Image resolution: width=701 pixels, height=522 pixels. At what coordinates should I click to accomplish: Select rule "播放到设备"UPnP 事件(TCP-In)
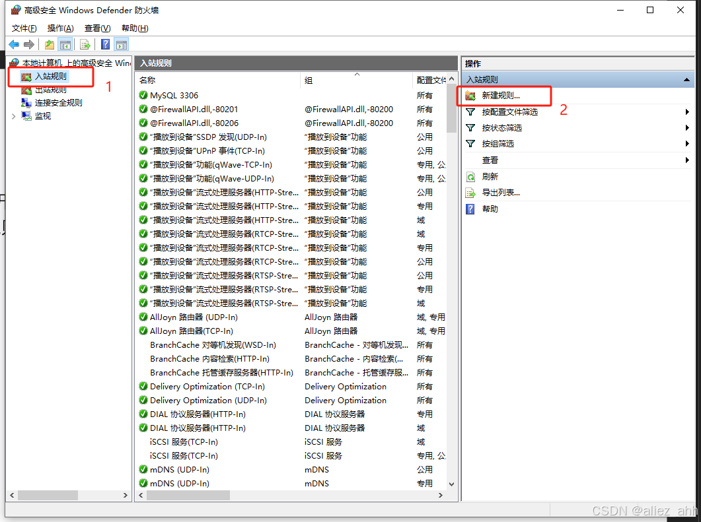[x=207, y=151]
